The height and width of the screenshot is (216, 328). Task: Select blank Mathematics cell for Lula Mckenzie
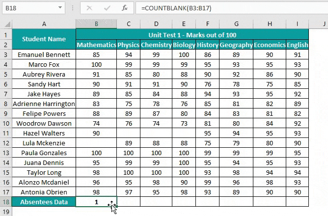pyautogui.click(x=96, y=143)
